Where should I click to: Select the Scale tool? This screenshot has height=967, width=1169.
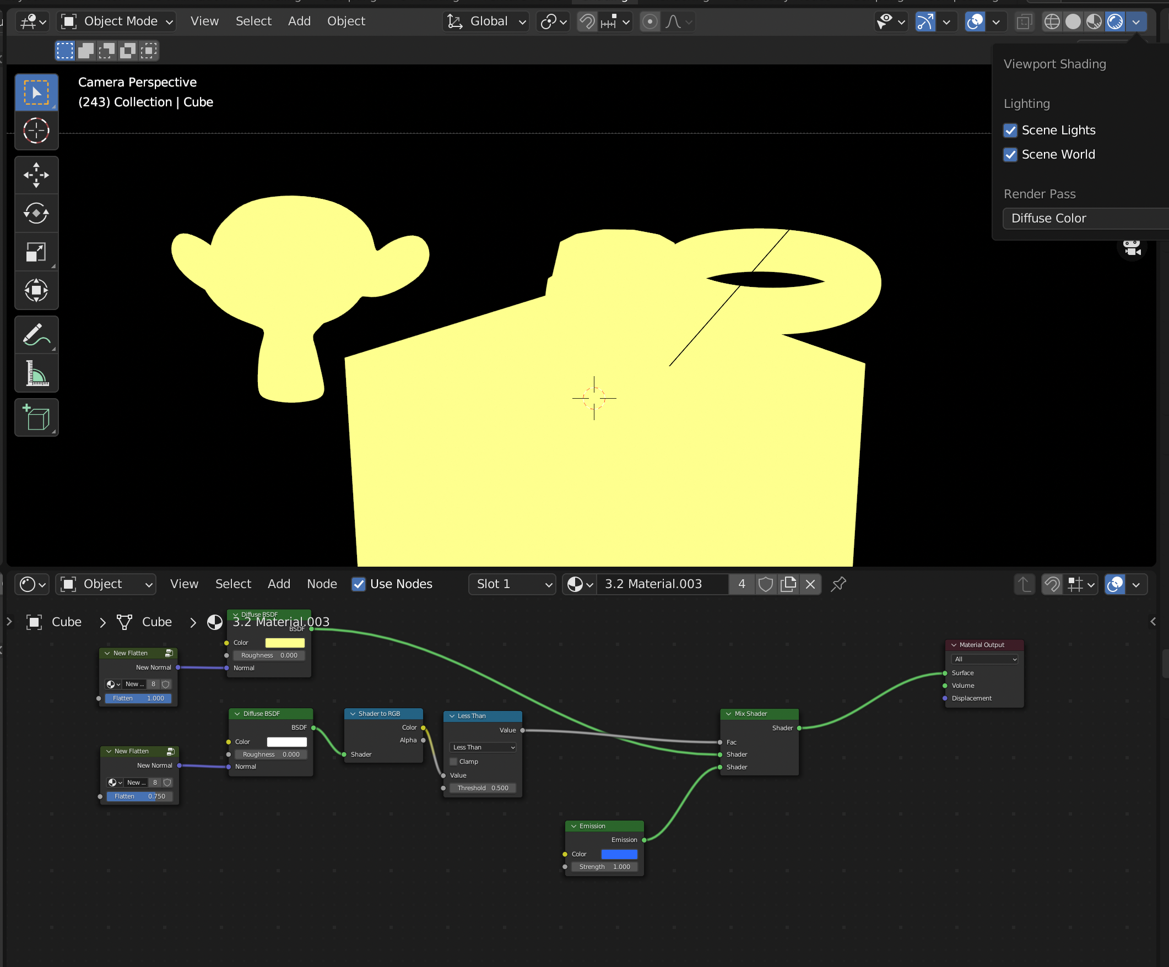coord(36,252)
